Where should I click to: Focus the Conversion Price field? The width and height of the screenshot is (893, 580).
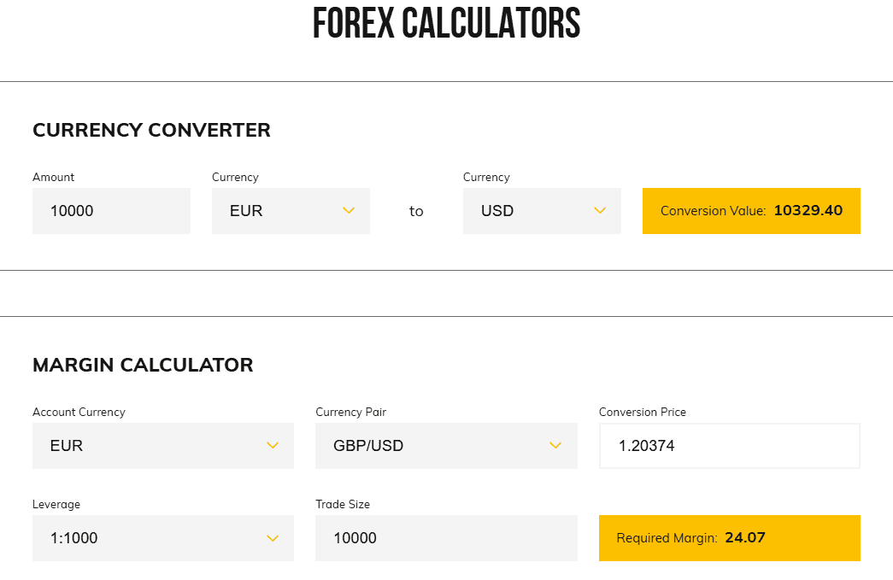[x=729, y=446]
